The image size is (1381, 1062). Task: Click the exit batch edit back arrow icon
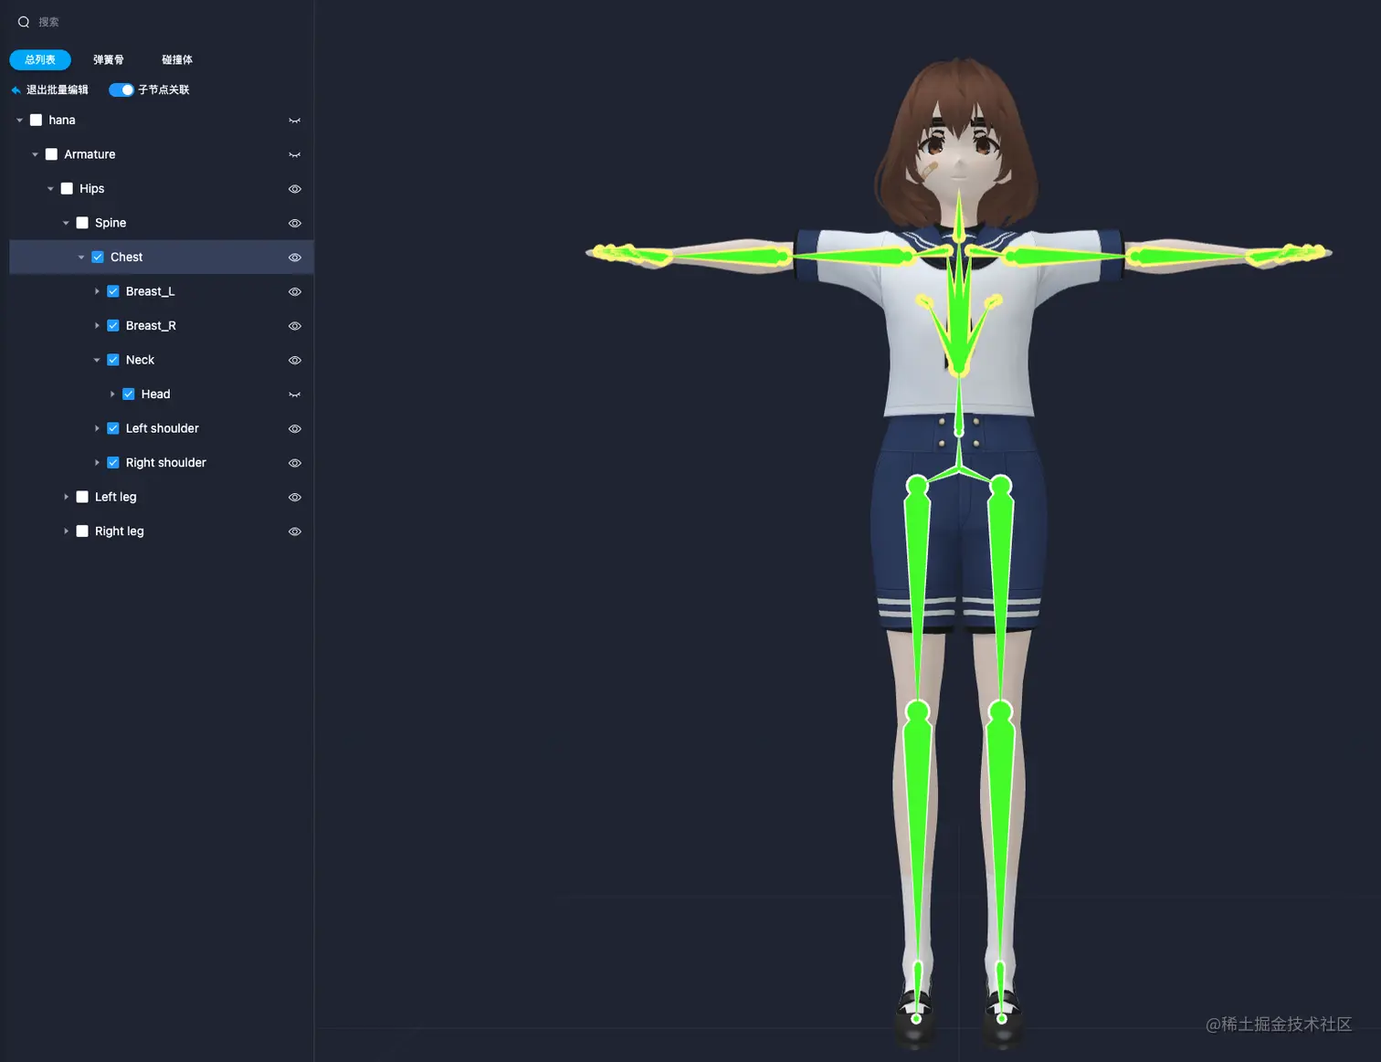coord(16,89)
